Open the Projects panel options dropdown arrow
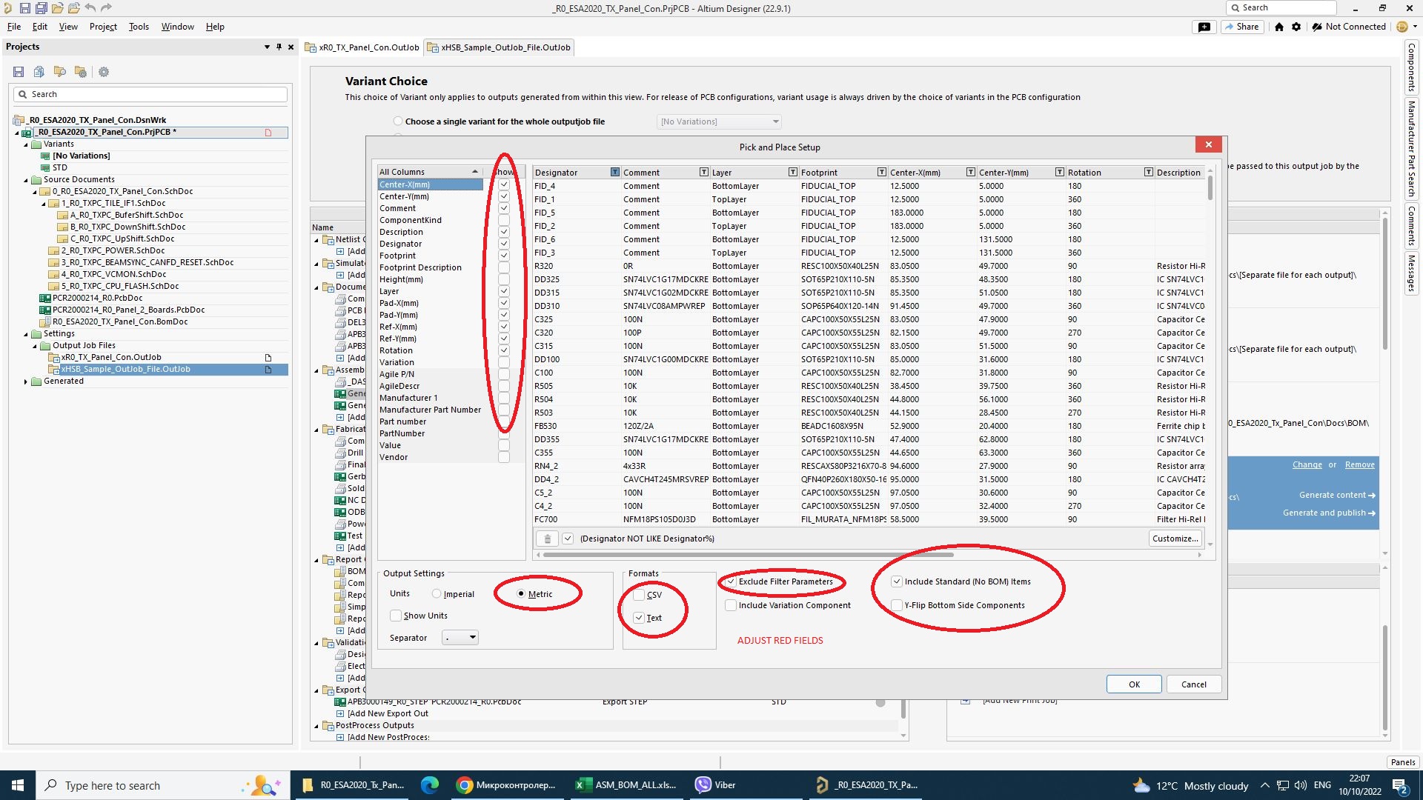This screenshot has height=800, width=1423. coord(267,47)
